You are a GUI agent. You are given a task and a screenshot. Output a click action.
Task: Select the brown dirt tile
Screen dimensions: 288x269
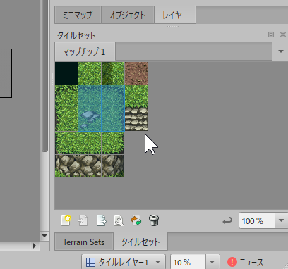pyautogui.click(x=136, y=73)
